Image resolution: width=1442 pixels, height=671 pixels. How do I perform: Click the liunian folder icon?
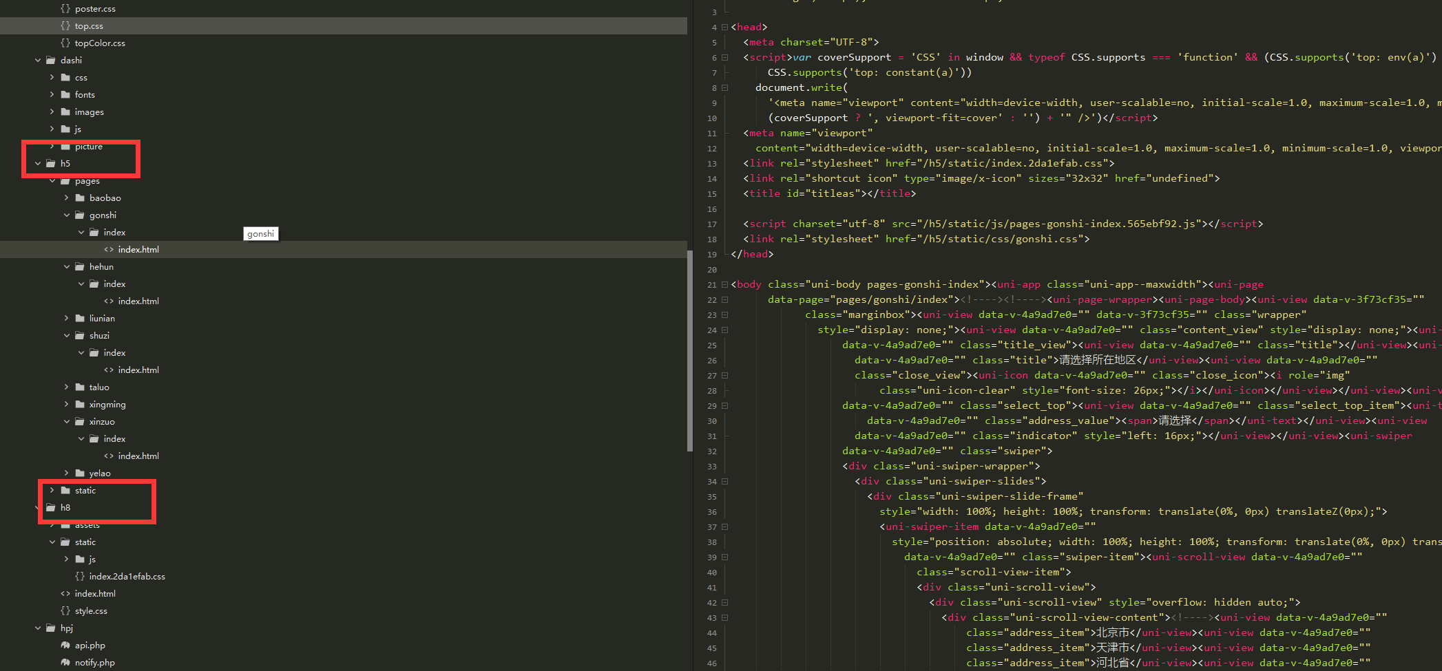pos(80,319)
